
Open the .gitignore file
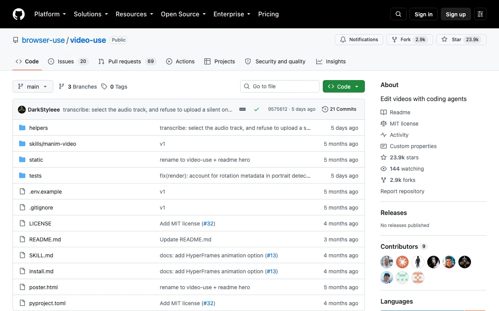[x=41, y=208]
